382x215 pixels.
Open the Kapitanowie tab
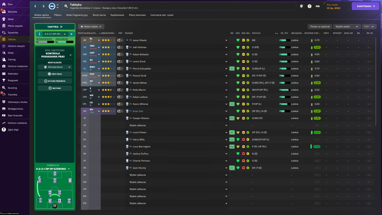tap(117, 15)
